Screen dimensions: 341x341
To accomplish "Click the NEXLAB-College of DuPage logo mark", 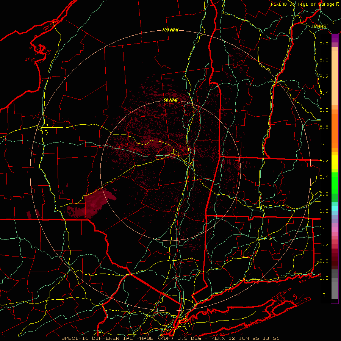I will 338,4.
